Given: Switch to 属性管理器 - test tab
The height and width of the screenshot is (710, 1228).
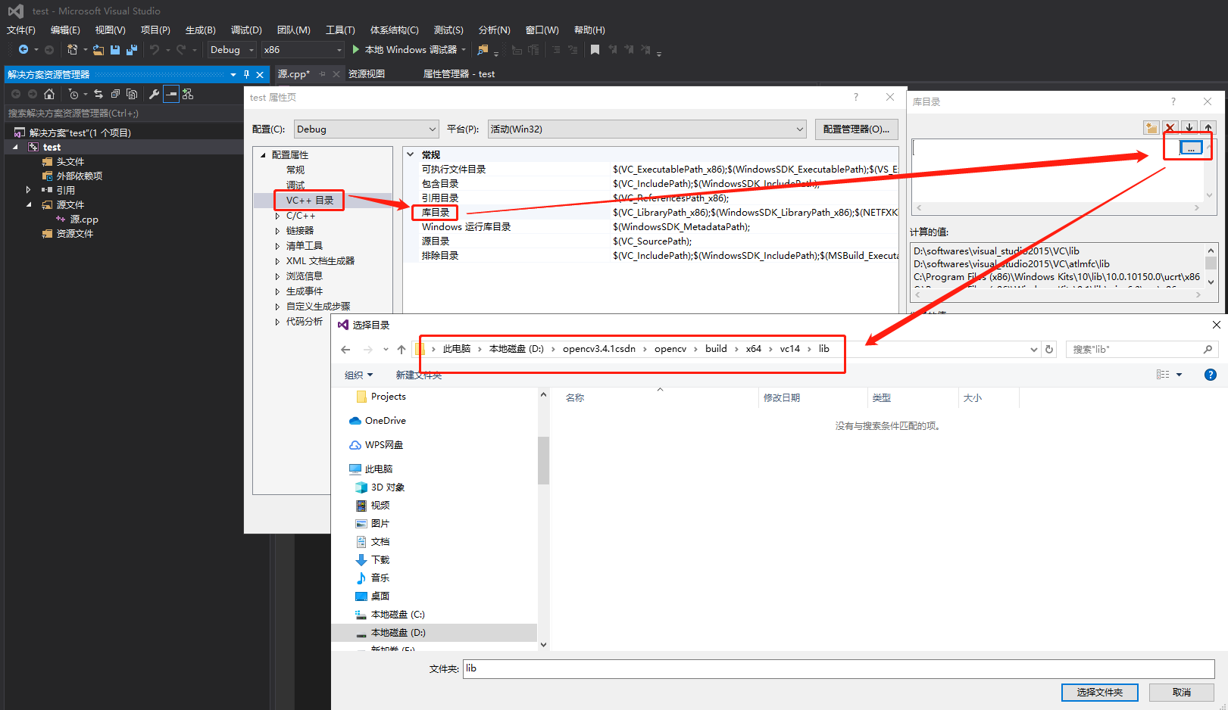Looking at the screenshot, I should 458,74.
